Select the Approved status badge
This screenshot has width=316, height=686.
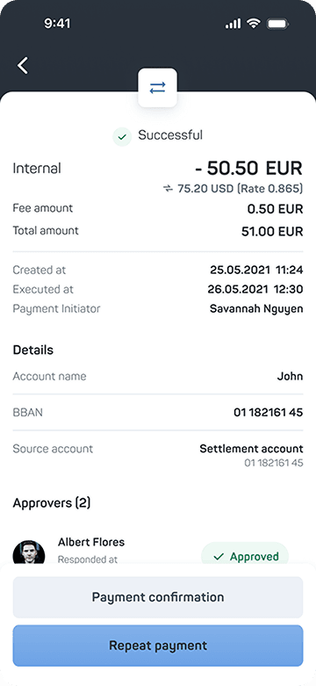(x=245, y=554)
